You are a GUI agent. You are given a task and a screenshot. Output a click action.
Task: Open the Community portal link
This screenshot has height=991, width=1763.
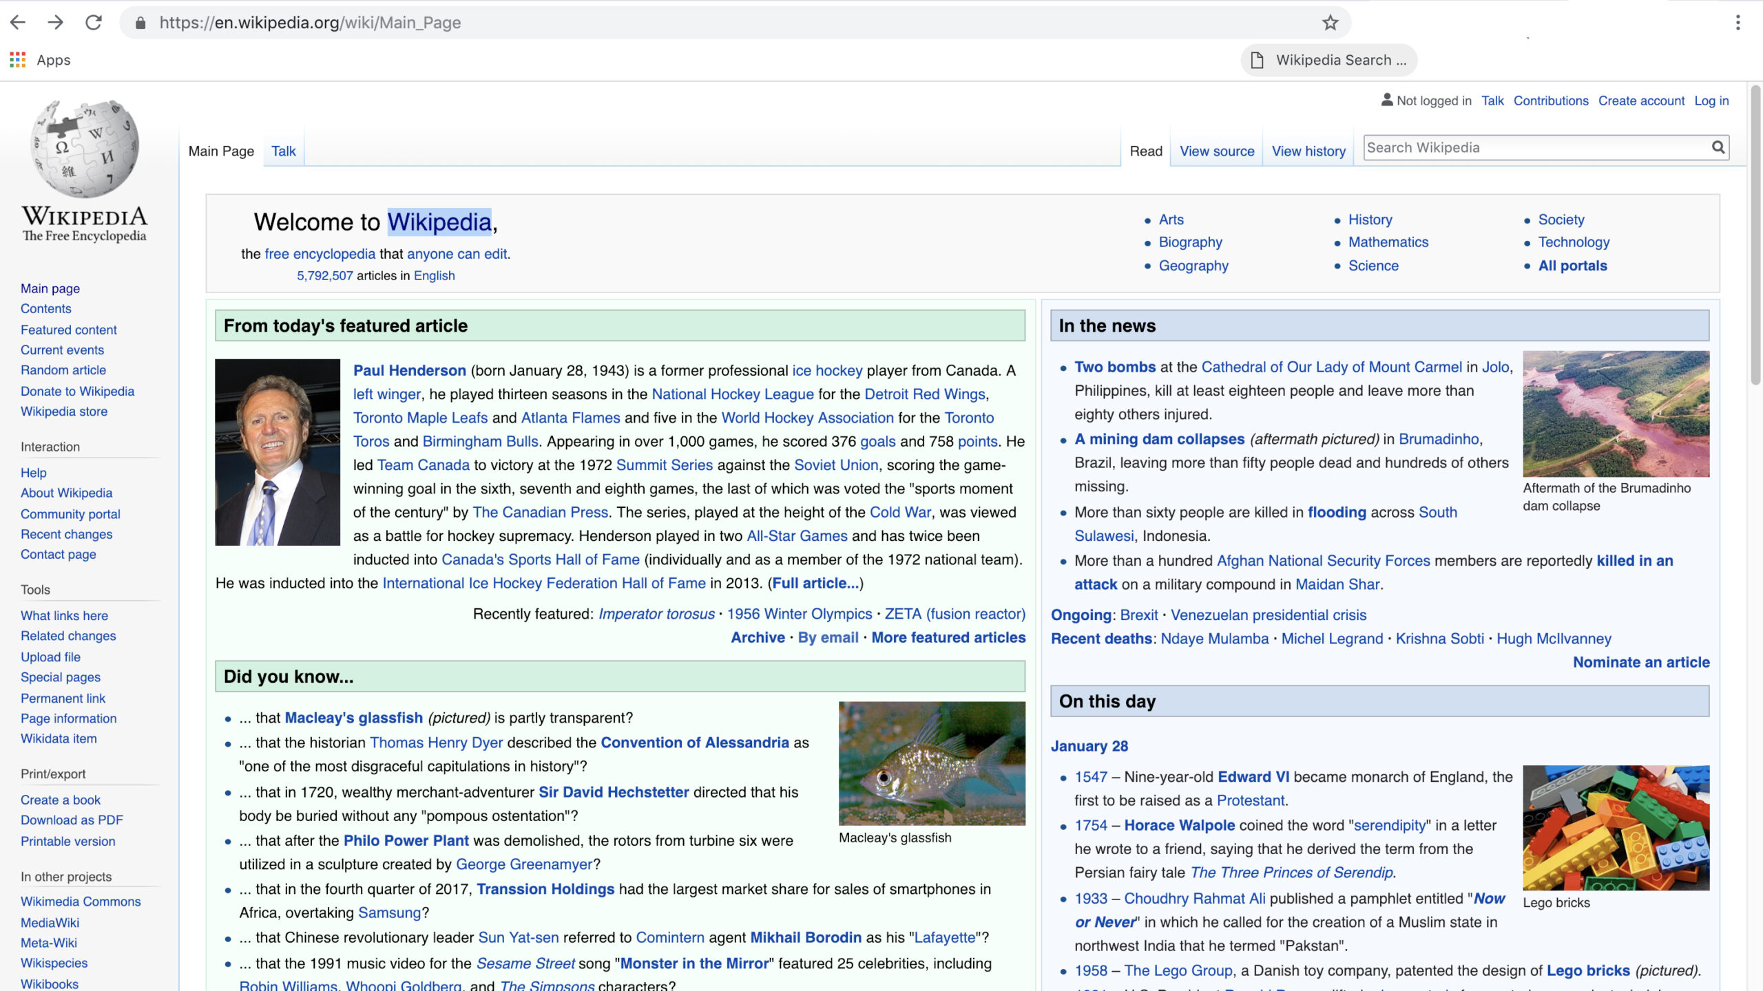pyautogui.click(x=70, y=513)
